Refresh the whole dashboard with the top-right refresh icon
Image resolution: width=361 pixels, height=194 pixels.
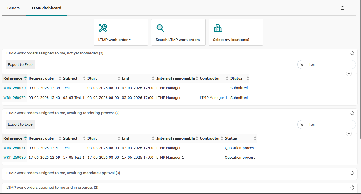[343, 8]
